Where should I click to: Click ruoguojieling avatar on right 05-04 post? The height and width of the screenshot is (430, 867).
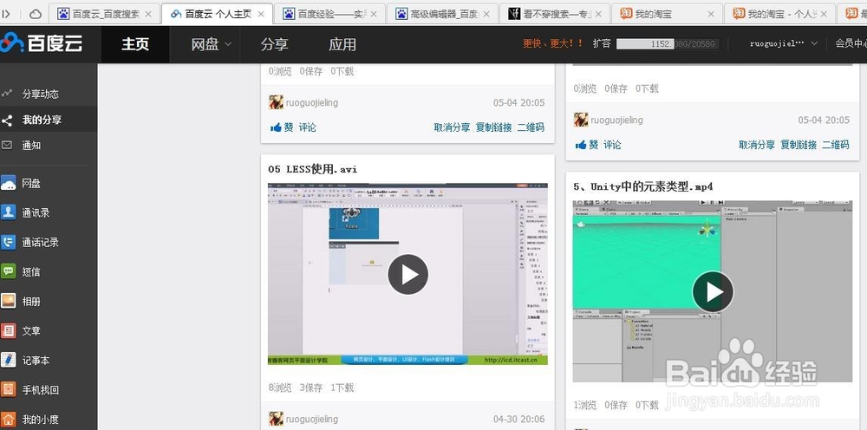[581, 120]
